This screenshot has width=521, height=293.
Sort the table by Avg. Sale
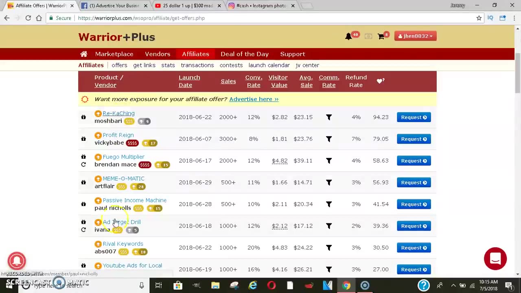pos(306,81)
